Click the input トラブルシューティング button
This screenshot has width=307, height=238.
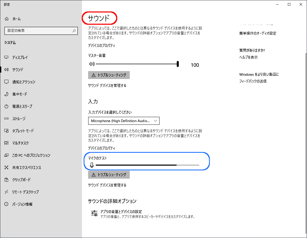point(109,175)
